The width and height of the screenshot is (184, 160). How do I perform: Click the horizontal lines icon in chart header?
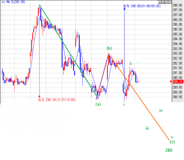(170, 2)
